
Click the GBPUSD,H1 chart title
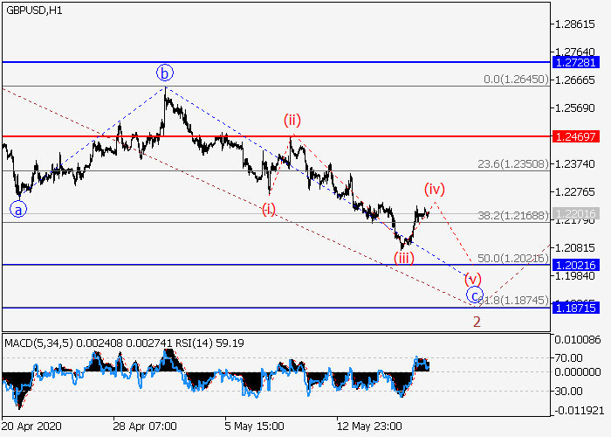tap(31, 9)
